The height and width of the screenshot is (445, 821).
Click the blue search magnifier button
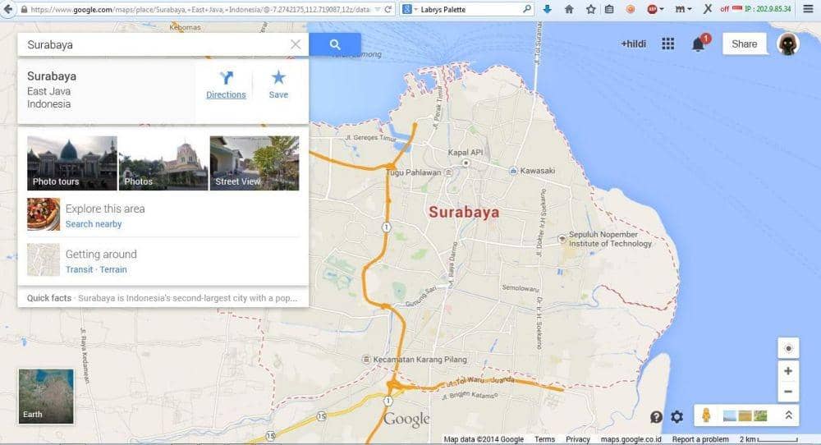point(335,44)
